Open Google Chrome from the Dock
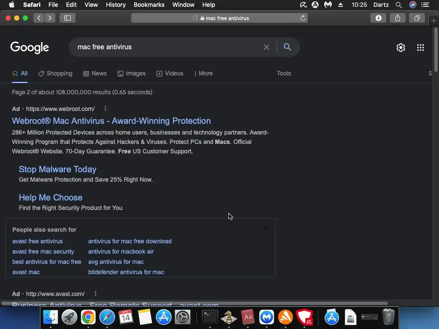The height and width of the screenshot is (329, 439). 88,317
